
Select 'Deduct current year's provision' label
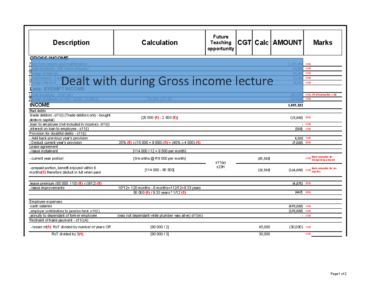[x=56, y=143]
